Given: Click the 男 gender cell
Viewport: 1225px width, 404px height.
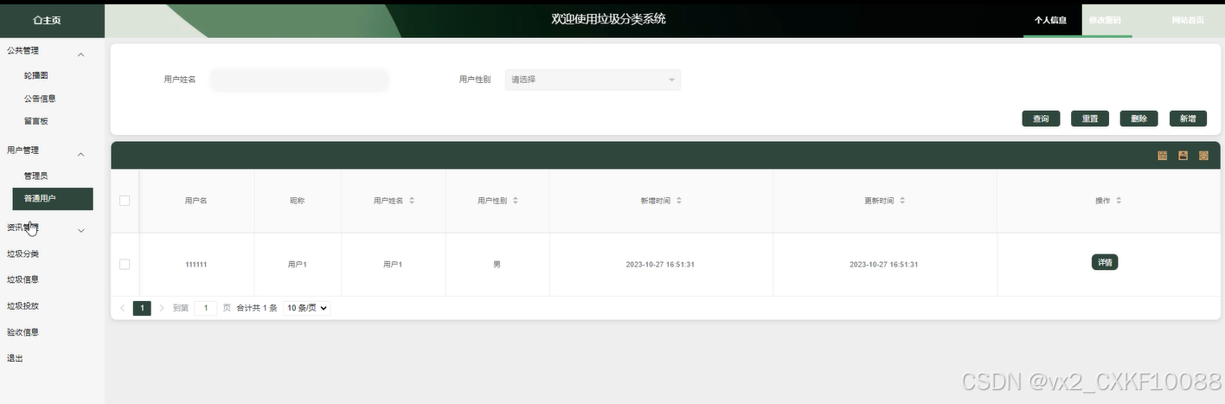Looking at the screenshot, I should pyautogui.click(x=497, y=264).
